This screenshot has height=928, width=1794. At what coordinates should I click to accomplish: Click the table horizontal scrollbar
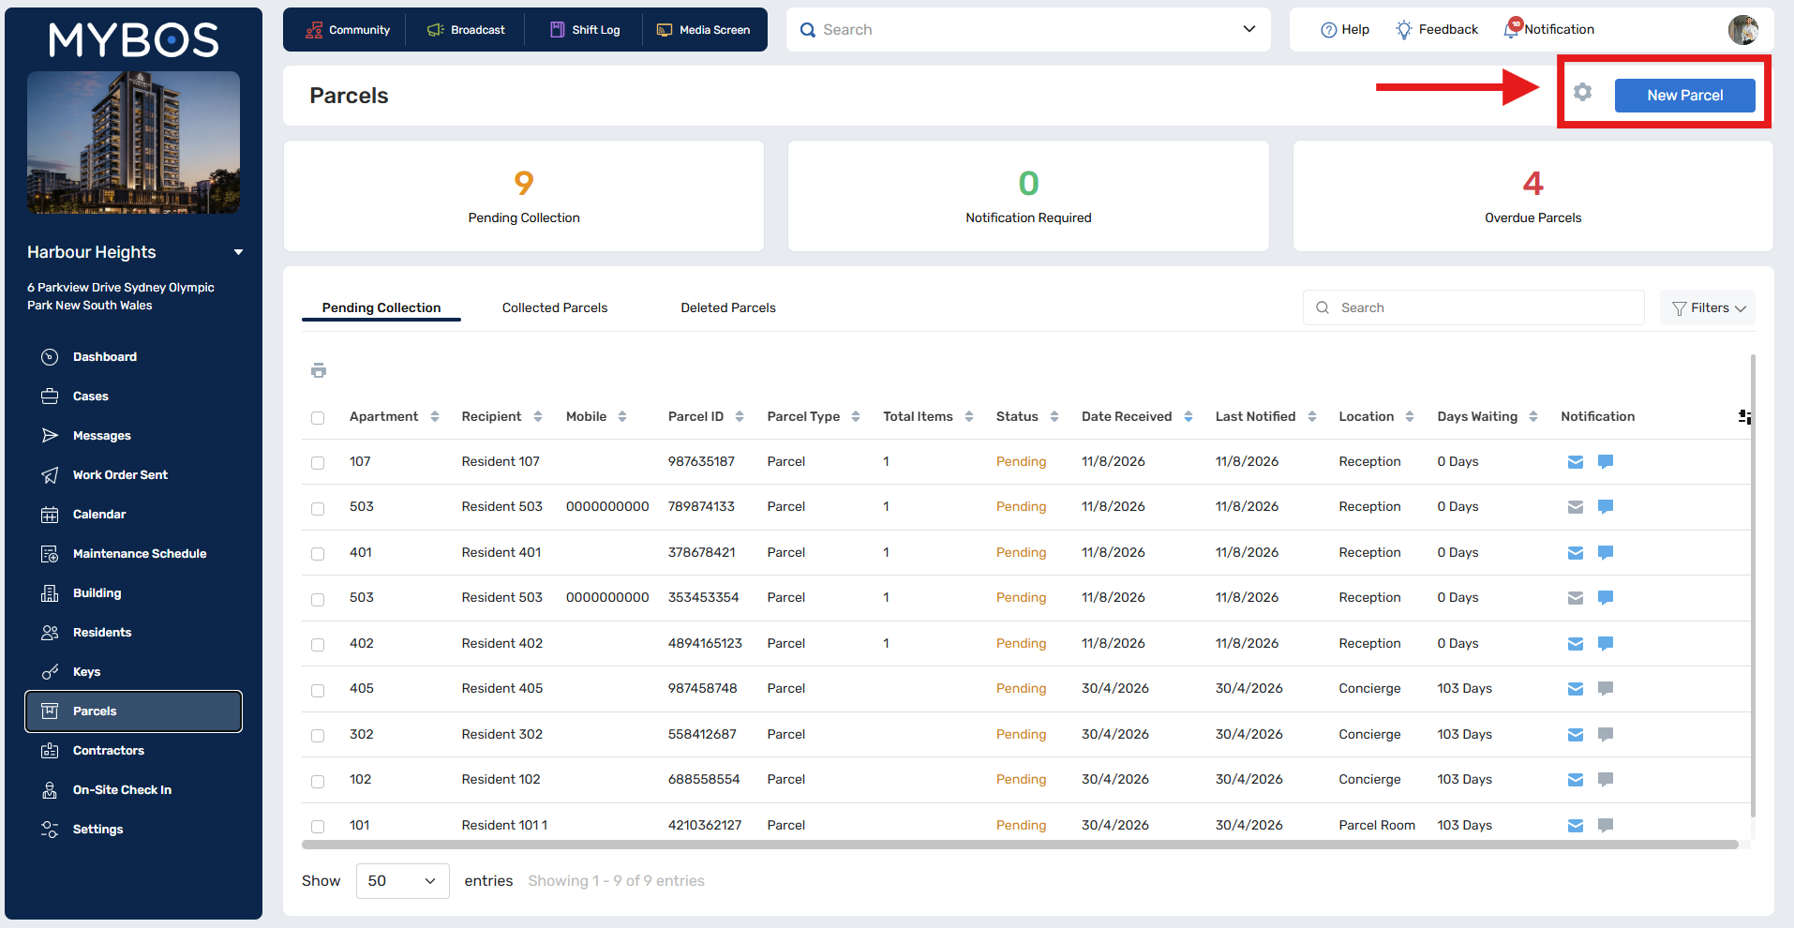point(1020,845)
